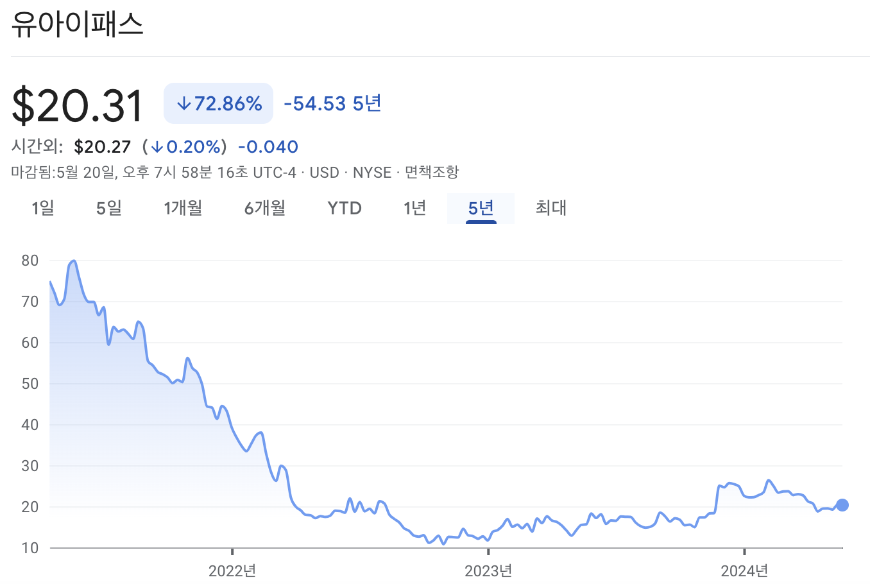Click the -54.53 5년 change value
Image resolution: width=870 pixels, height=584 pixels.
[x=331, y=103]
